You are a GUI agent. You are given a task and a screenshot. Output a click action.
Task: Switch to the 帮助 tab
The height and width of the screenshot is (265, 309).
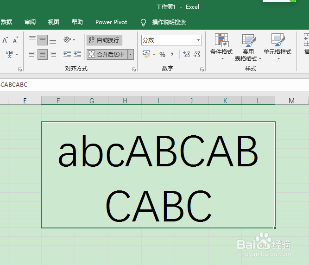point(77,22)
